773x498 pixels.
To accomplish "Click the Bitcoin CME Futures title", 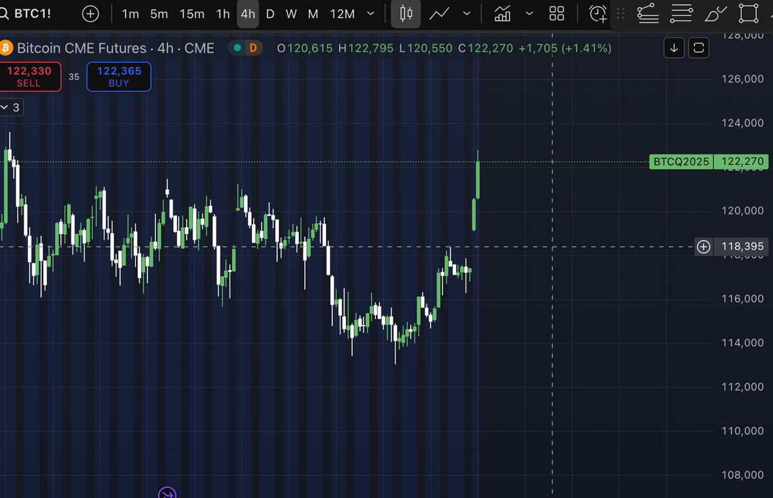I will (82, 48).
